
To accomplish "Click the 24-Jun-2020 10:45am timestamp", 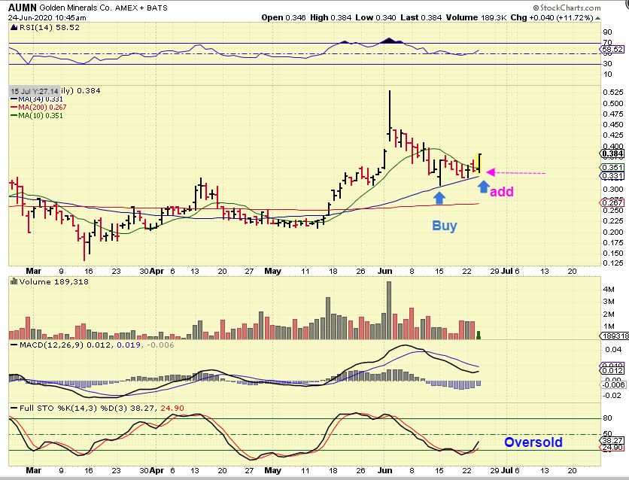I will click(x=47, y=17).
